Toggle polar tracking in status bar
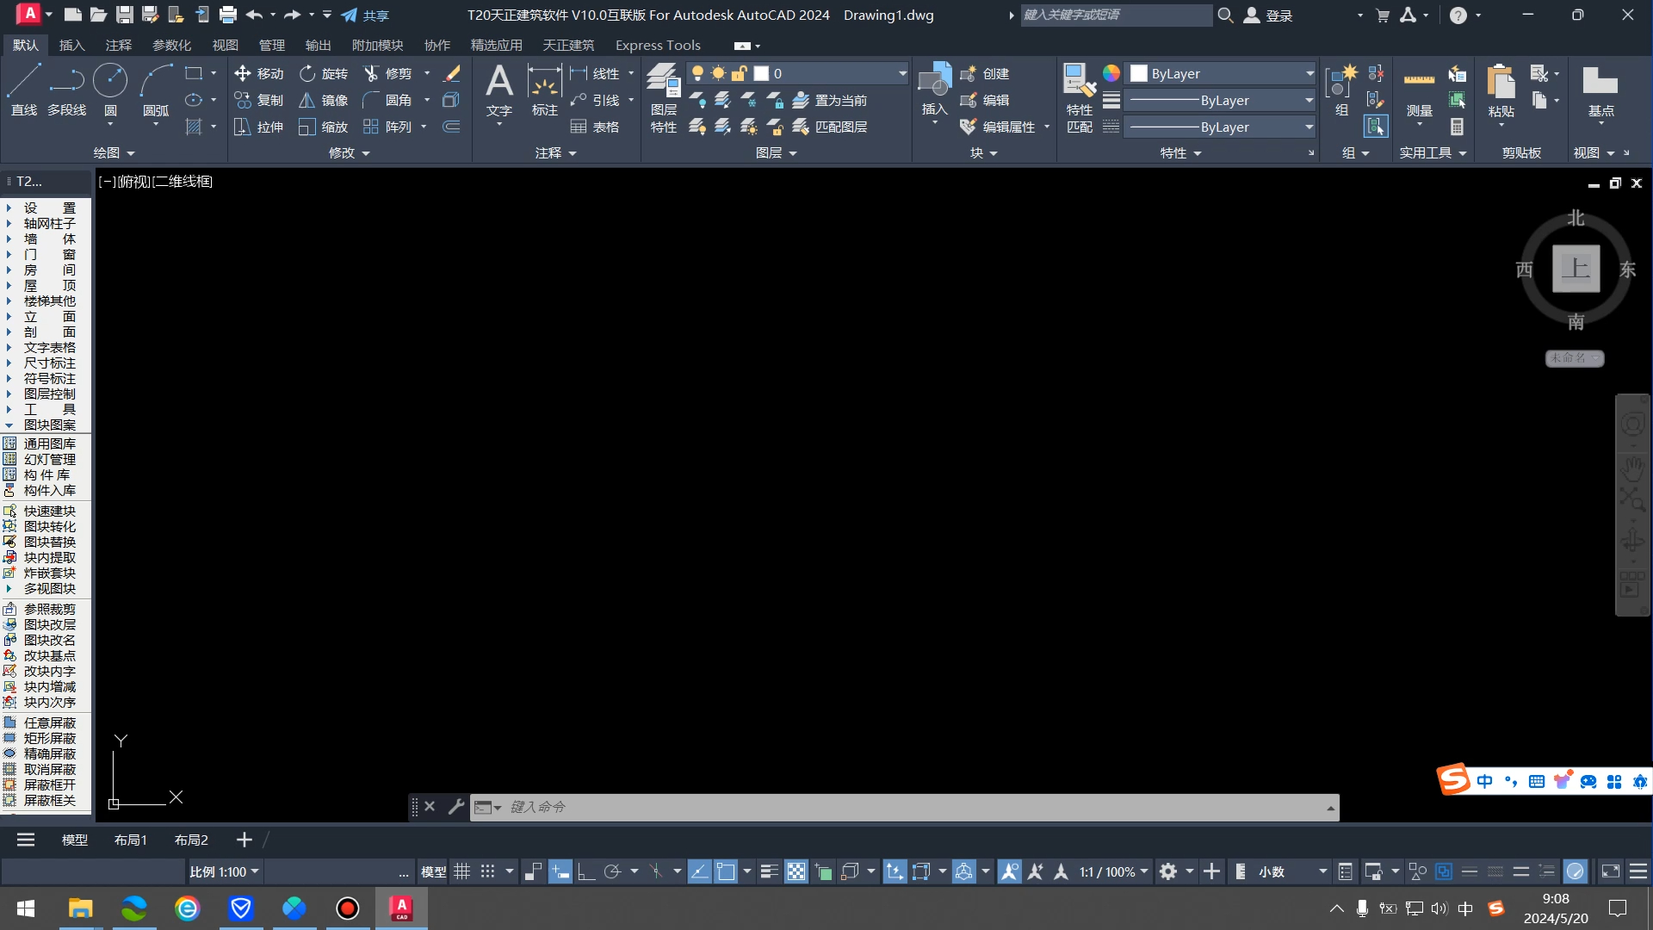Image resolution: width=1653 pixels, height=930 pixels. point(612,872)
